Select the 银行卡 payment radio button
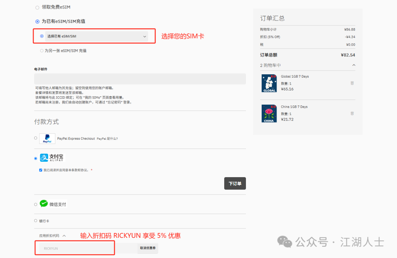This screenshot has height=258, width=397. pos(36,221)
